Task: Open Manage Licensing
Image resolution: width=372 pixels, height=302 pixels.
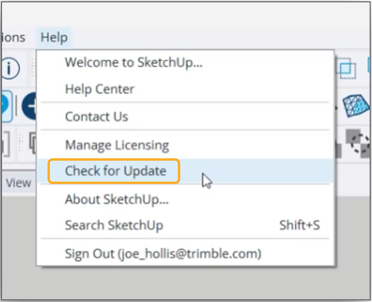Action: (x=117, y=145)
